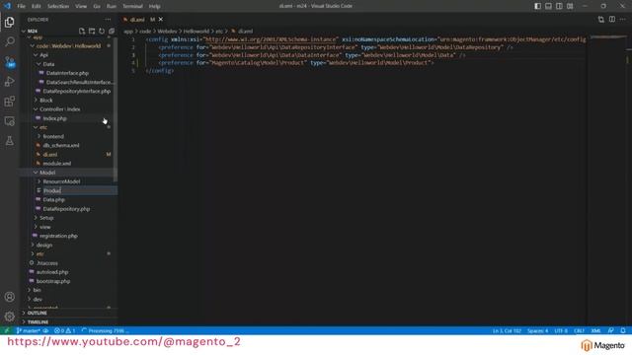Collapse the M24 workspace root

pyautogui.click(x=24, y=31)
